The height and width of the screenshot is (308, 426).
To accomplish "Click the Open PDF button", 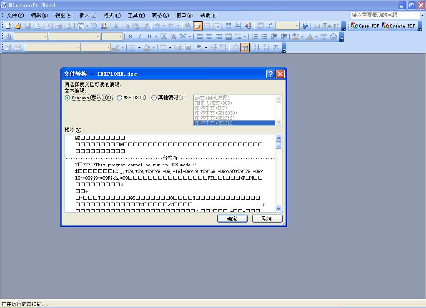I will point(365,26).
